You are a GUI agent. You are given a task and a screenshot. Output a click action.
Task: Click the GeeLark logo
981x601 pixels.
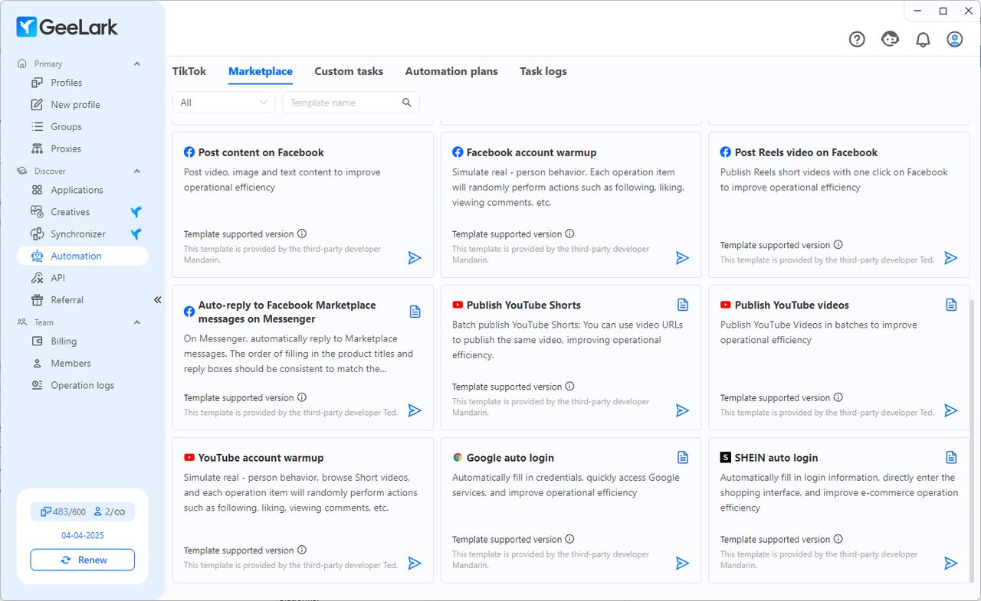67,27
